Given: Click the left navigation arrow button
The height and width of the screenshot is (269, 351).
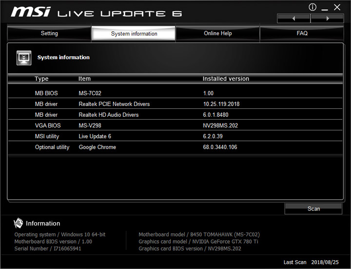Looking at the screenshot, I should point(293,19).
